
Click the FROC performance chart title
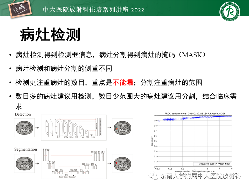pos(195,113)
